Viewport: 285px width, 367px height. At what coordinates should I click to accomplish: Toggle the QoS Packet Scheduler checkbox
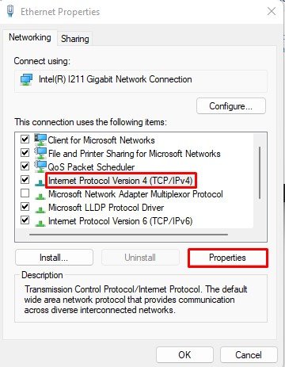click(25, 166)
